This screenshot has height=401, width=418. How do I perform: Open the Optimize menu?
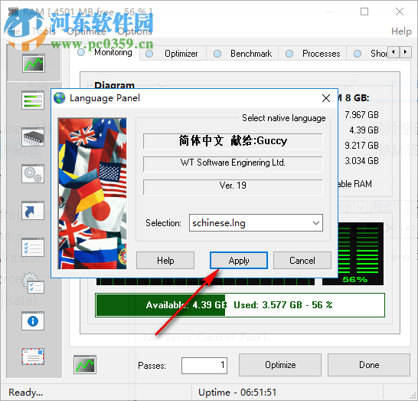coord(87,31)
